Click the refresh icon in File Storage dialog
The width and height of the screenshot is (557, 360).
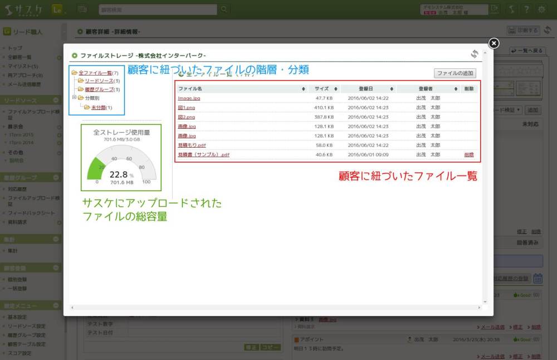(474, 54)
